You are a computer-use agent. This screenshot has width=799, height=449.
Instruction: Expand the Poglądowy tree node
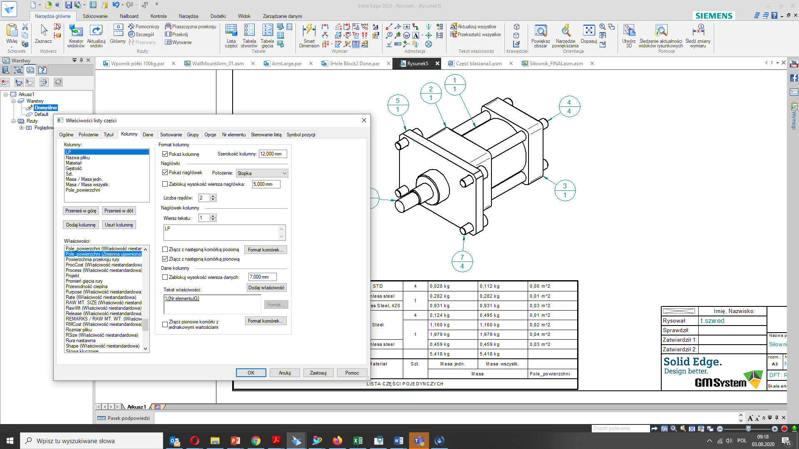click(21, 128)
